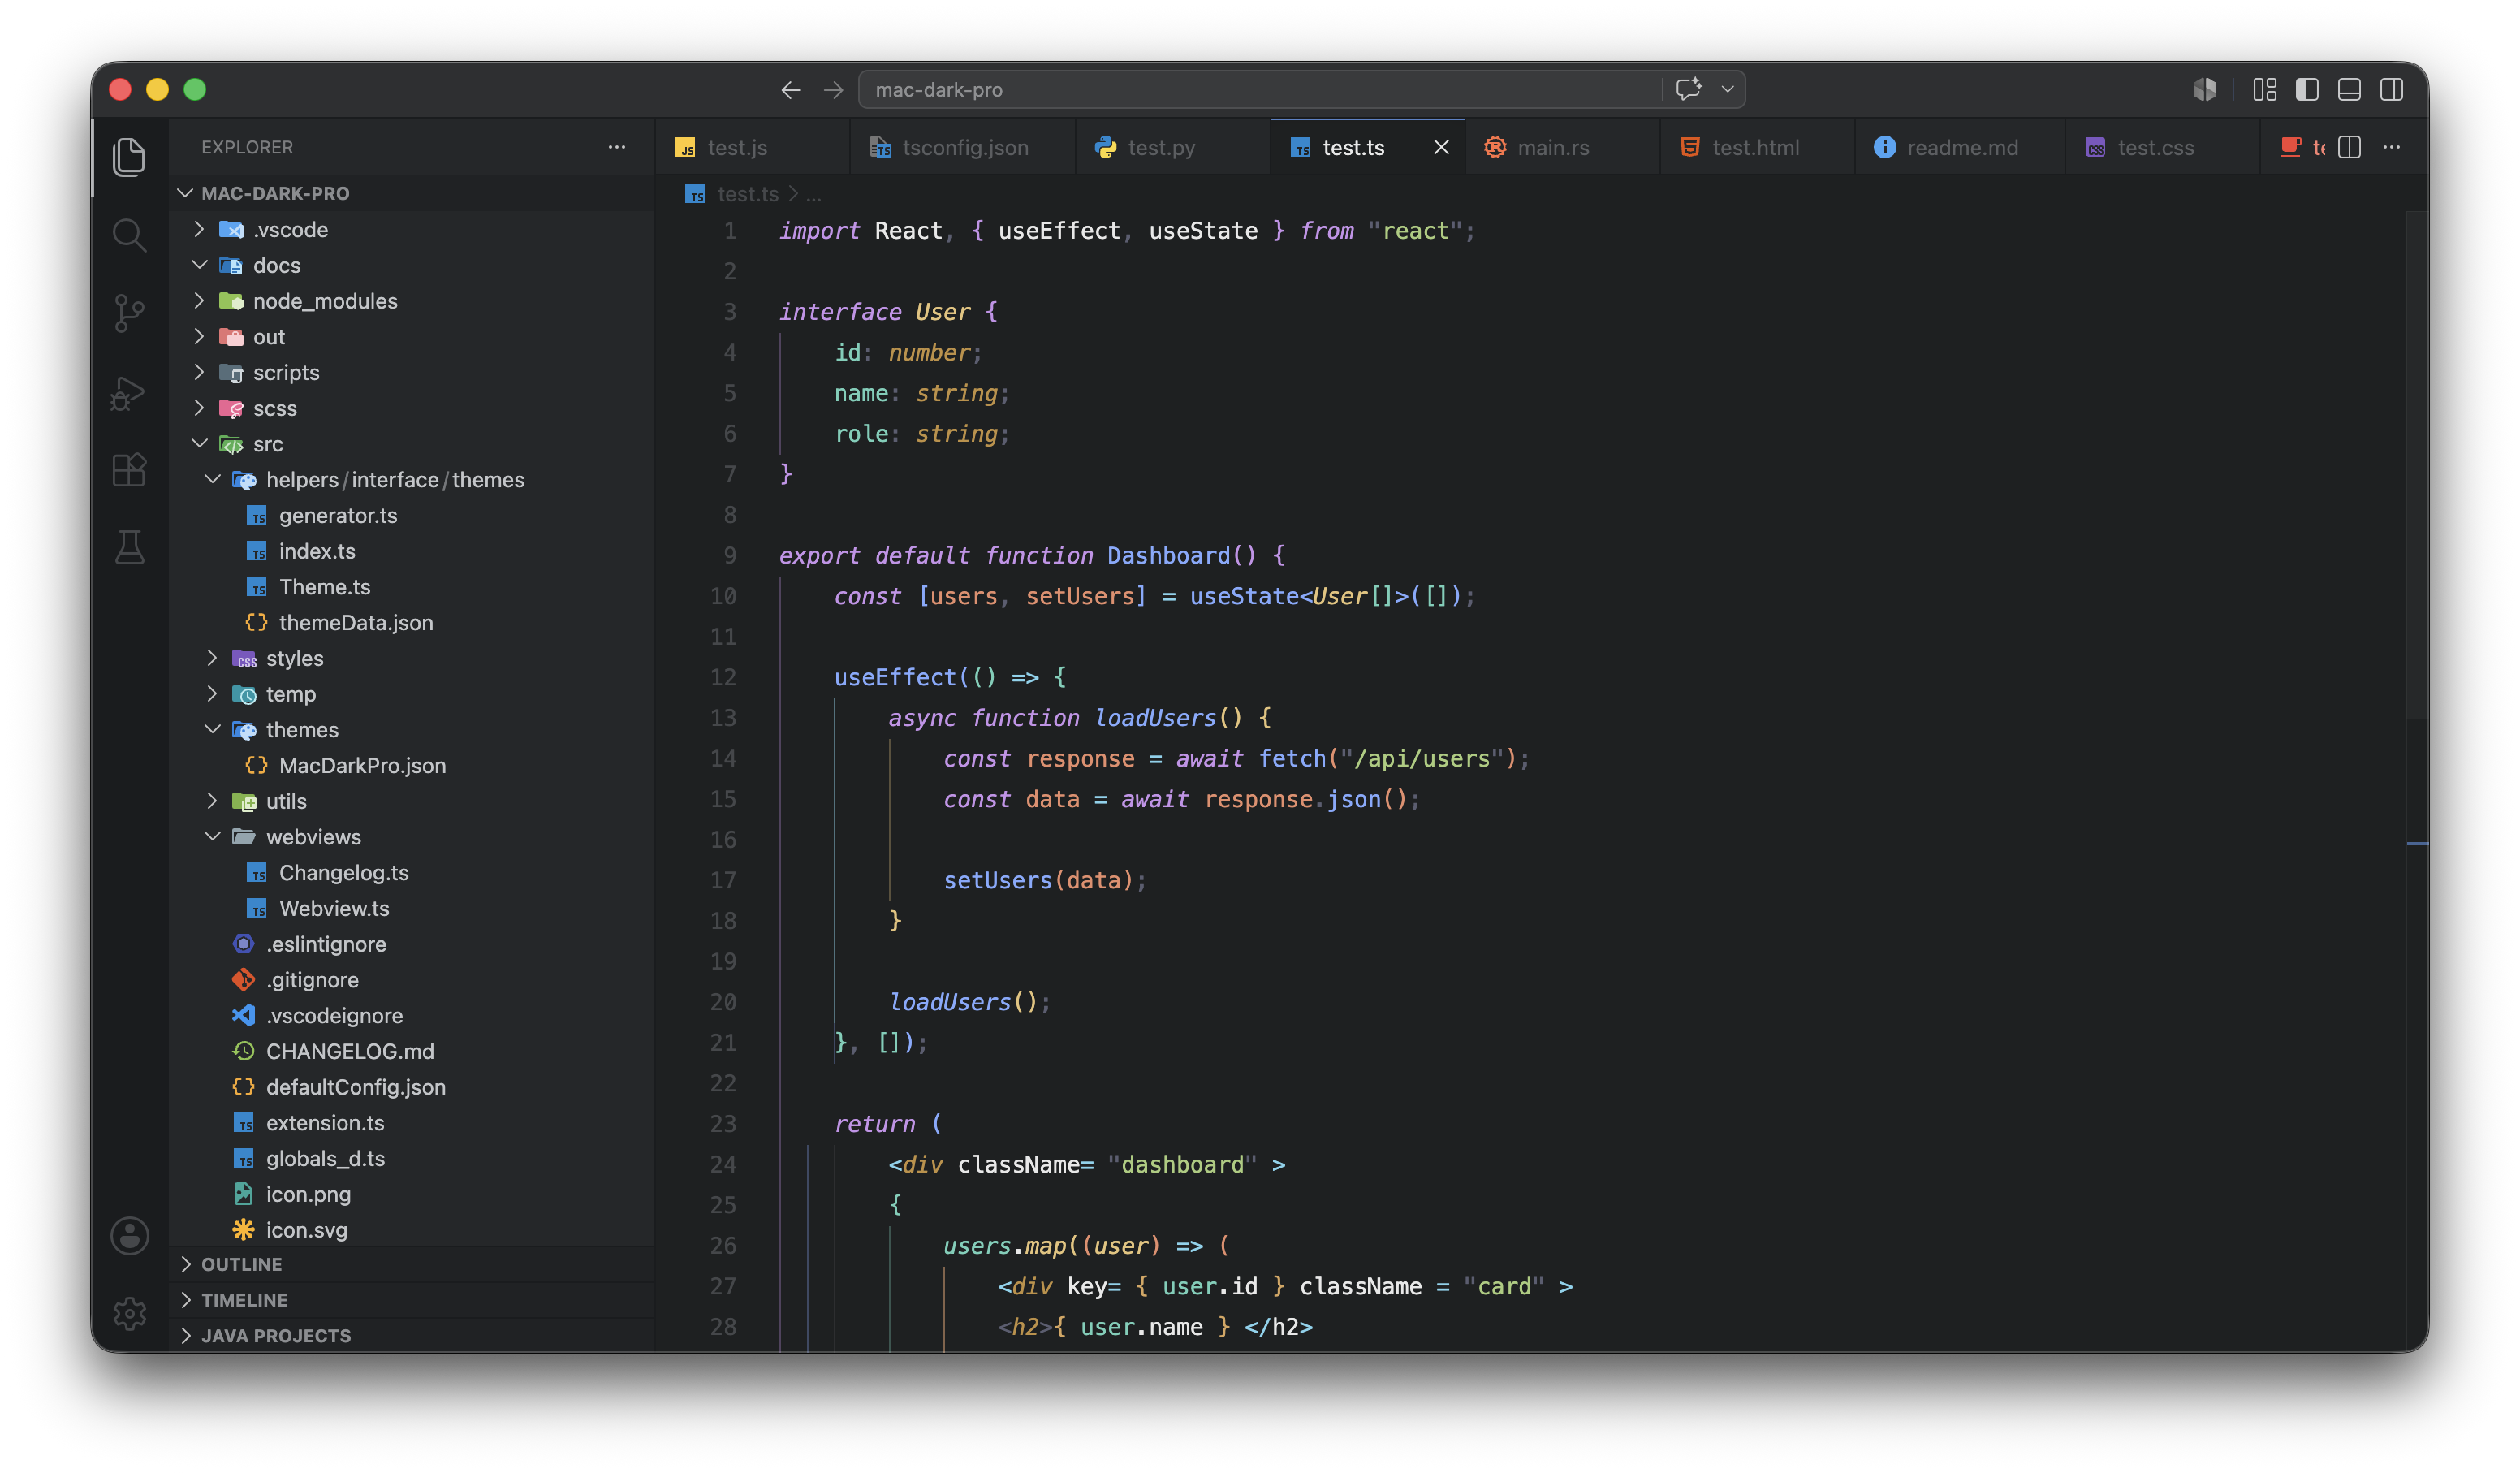This screenshot has height=1473, width=2520.
Task: Expand the out folder
Action: (199, 336)
